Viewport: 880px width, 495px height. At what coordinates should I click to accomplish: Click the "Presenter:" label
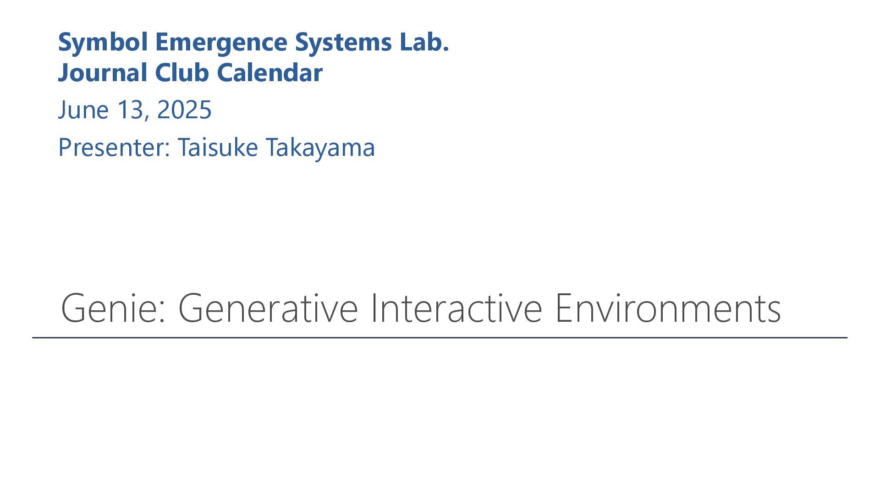[114, 148]
